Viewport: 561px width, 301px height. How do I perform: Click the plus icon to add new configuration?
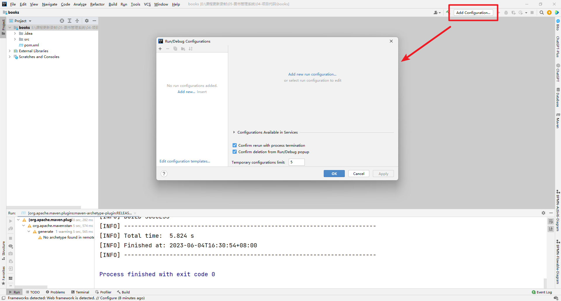tap(160, 49)
